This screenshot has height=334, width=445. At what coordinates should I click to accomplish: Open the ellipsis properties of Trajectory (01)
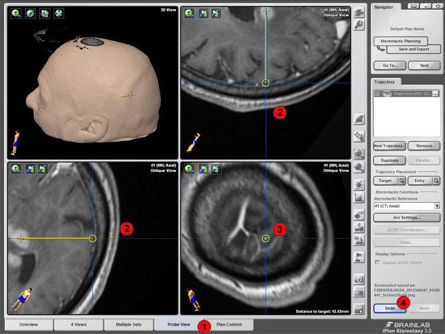[435, 94]
